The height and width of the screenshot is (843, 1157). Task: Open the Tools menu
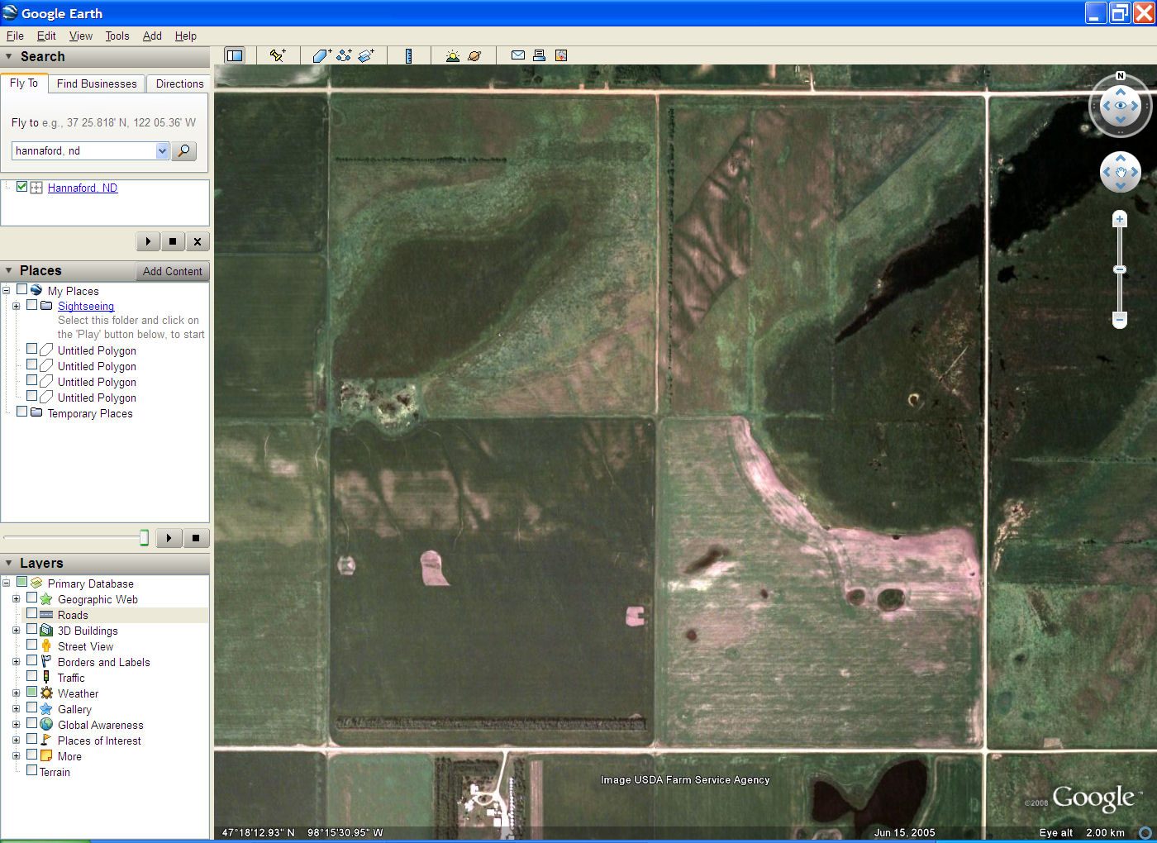(x=117, y=36)
